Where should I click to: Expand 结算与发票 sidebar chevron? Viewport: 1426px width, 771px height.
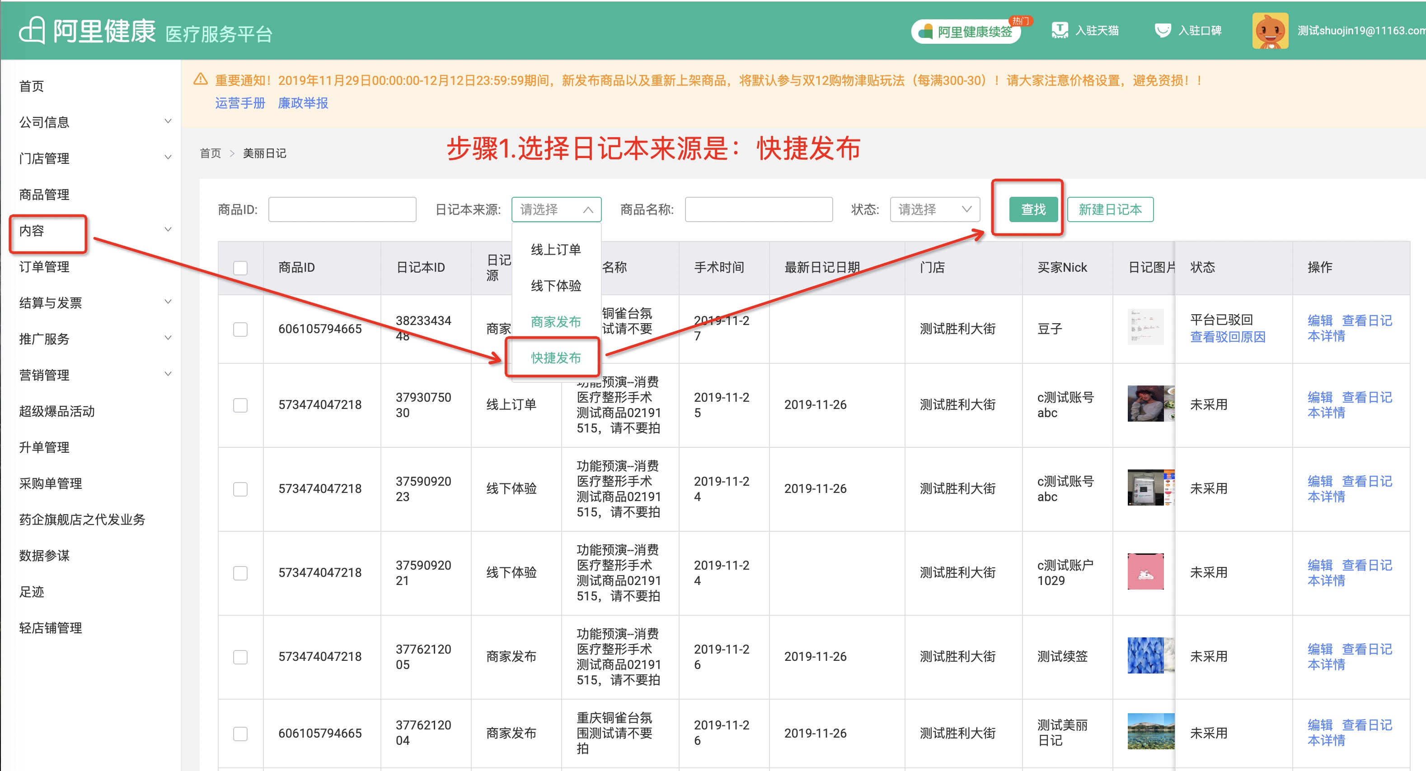click(168, 302)
